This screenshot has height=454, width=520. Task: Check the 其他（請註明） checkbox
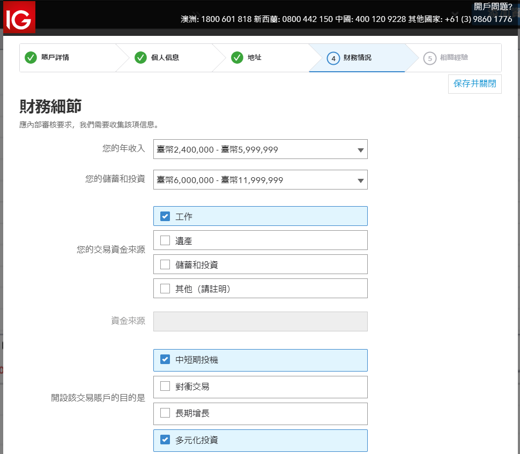[165, 288]
